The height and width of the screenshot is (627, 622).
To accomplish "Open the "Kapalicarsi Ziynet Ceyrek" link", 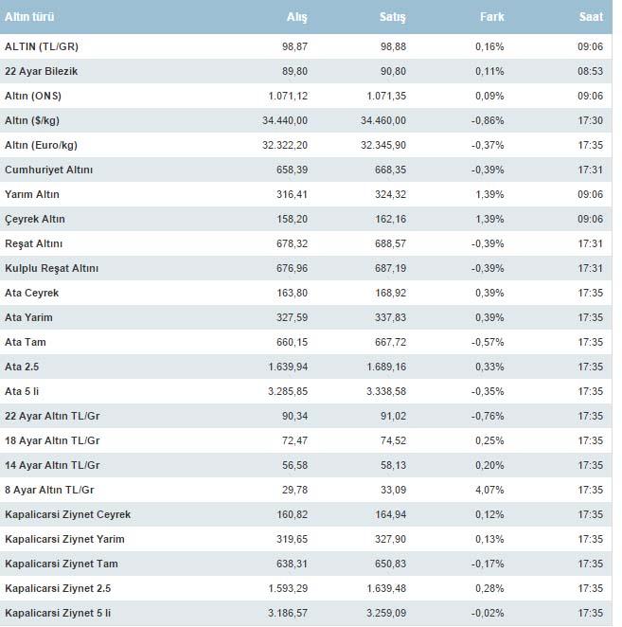I will click(x=68, y=514).
